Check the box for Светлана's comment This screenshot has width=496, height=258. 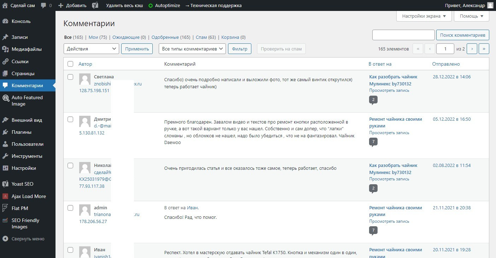point(70,77)
